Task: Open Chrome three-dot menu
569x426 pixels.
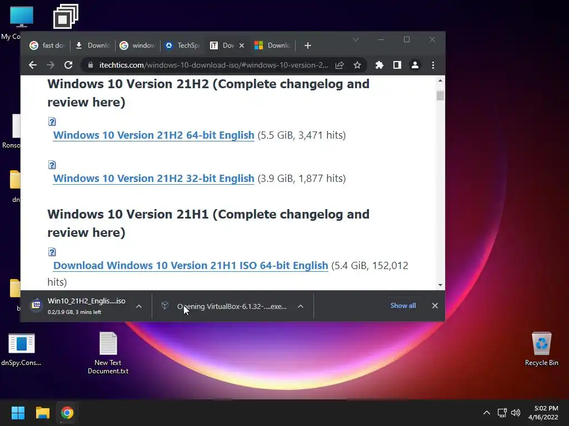Action: (x=433, y=65)
